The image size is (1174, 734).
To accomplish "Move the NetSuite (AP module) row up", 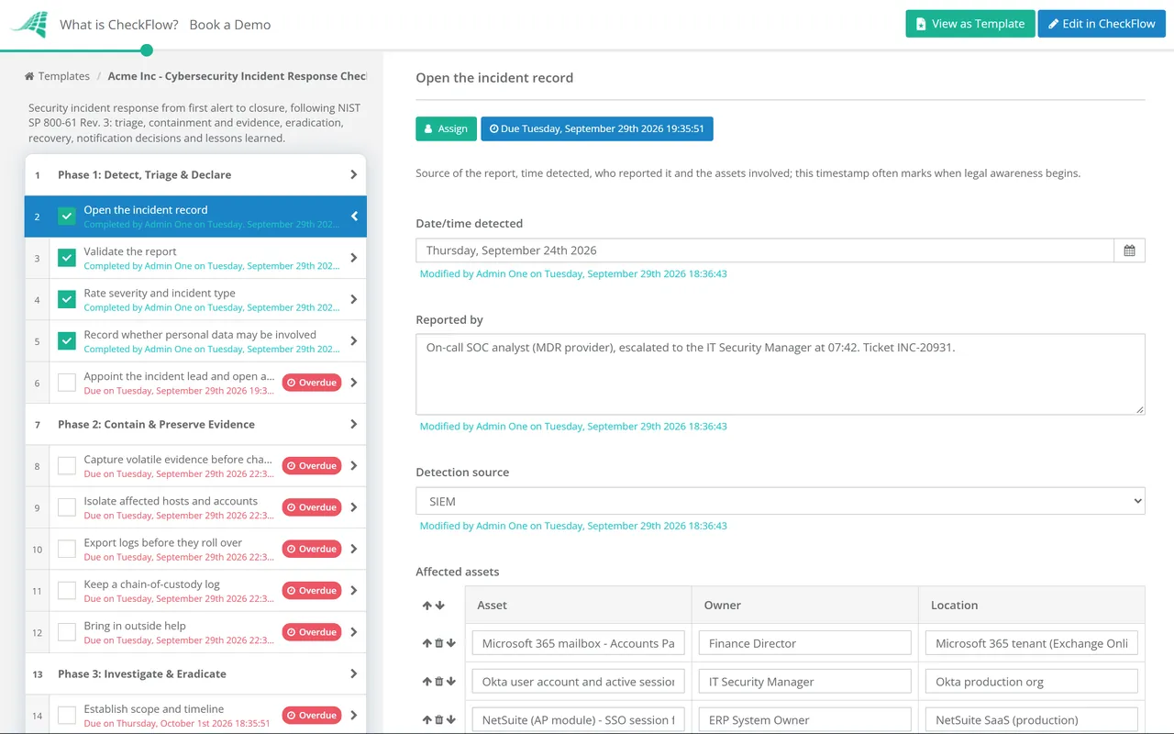I will (426, 721).
